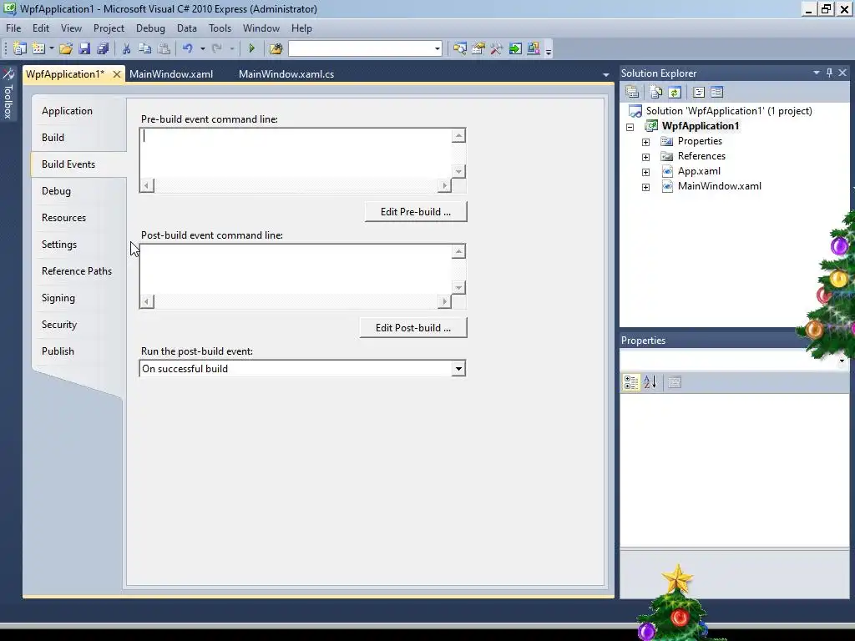Open the Project menu
Viewport: 855px width, 641px height.
[x=109, y=28]
